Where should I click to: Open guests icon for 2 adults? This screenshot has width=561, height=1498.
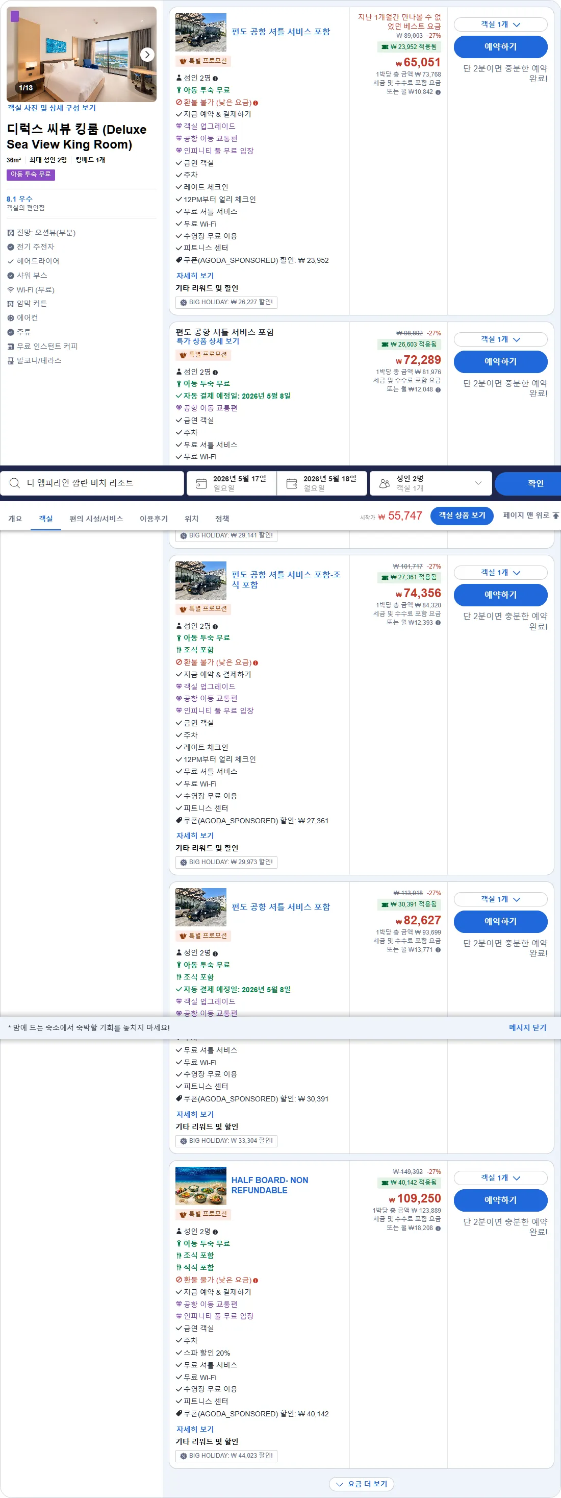[384, 483]
